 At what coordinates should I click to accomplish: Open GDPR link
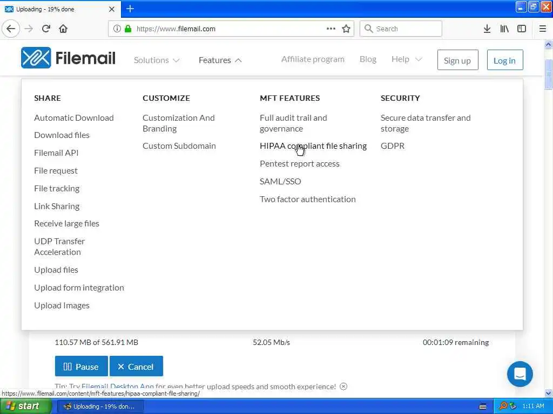[x=393, y=146]
